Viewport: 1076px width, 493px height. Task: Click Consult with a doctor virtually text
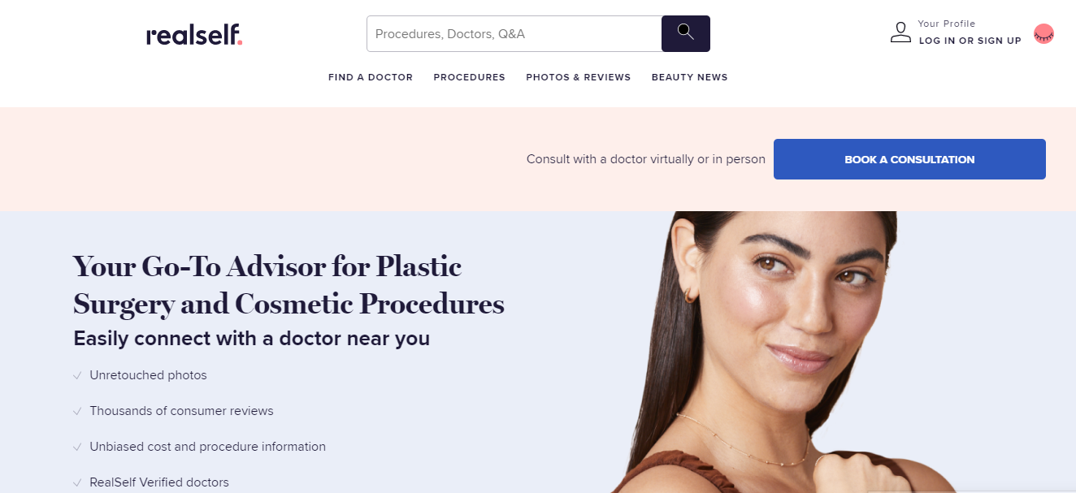coord(646,159)
